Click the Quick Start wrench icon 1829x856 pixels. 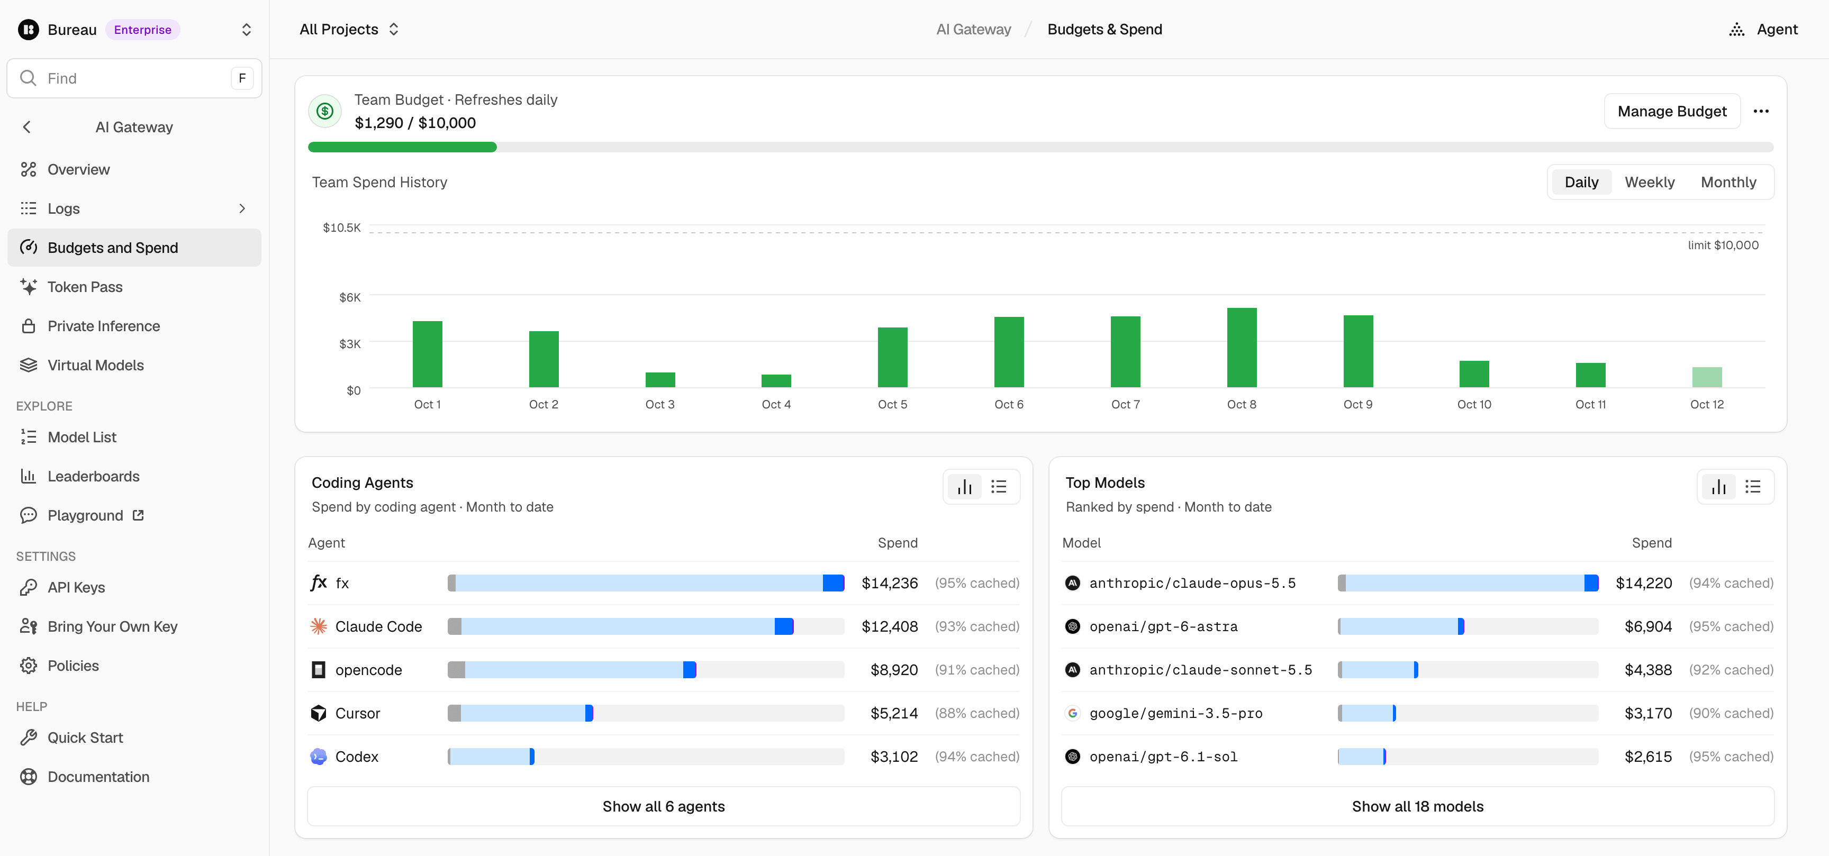tap(29, 737)
